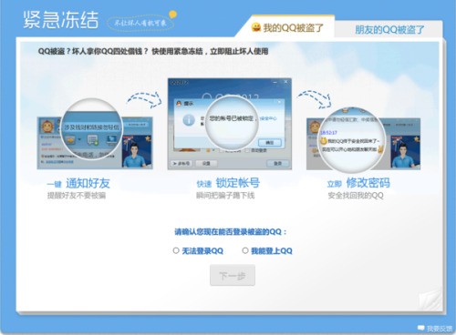The height and width of the screenshot is (335, 456).
Task: Click the monkey avatar in left thumbnail
Action: coord(47,126)
